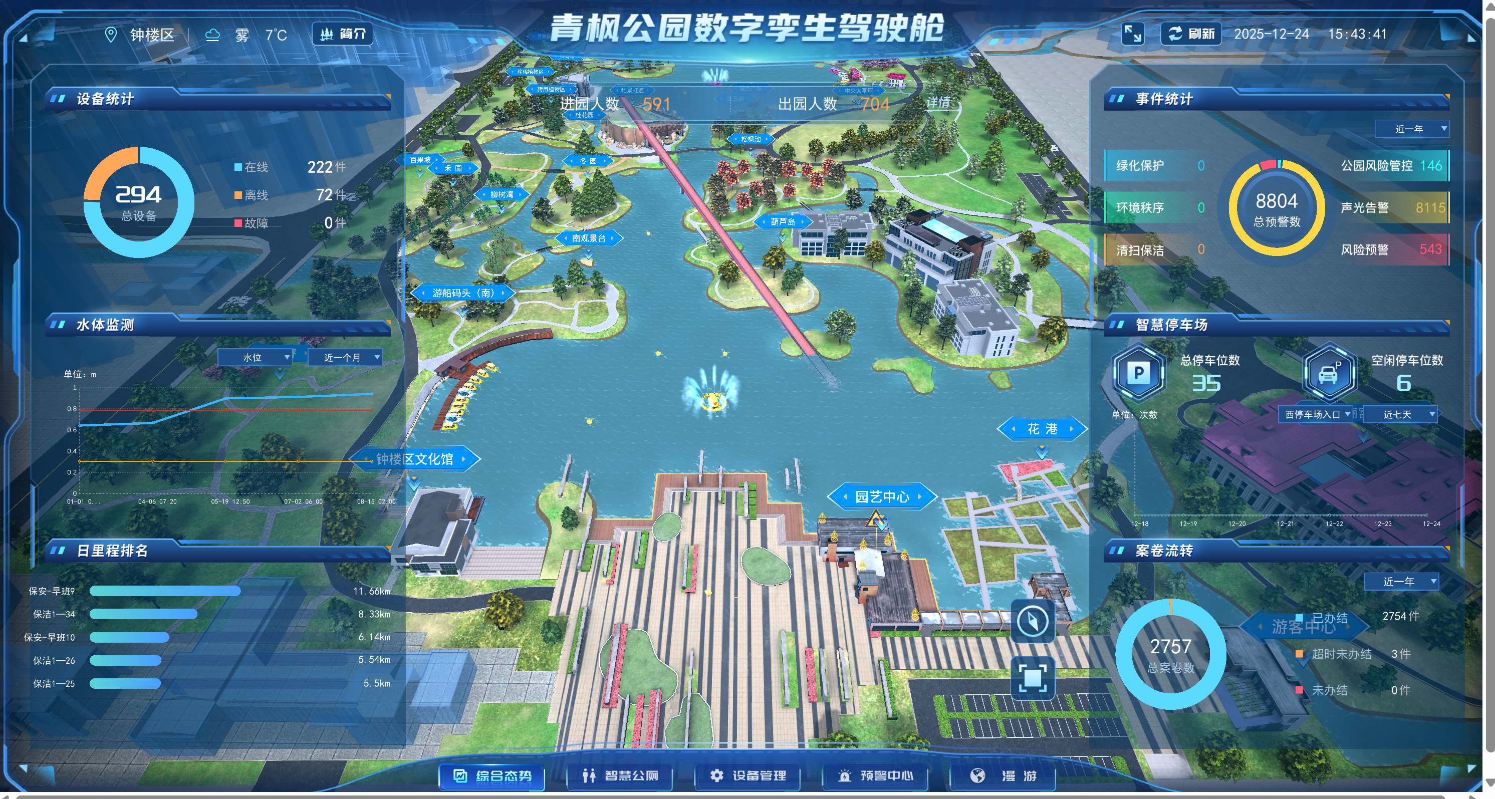This screenshot has width=1495, height=799.
Task: Switch to the 综合态势 tab
Action: pyautogui.click(x=491, y=776)
